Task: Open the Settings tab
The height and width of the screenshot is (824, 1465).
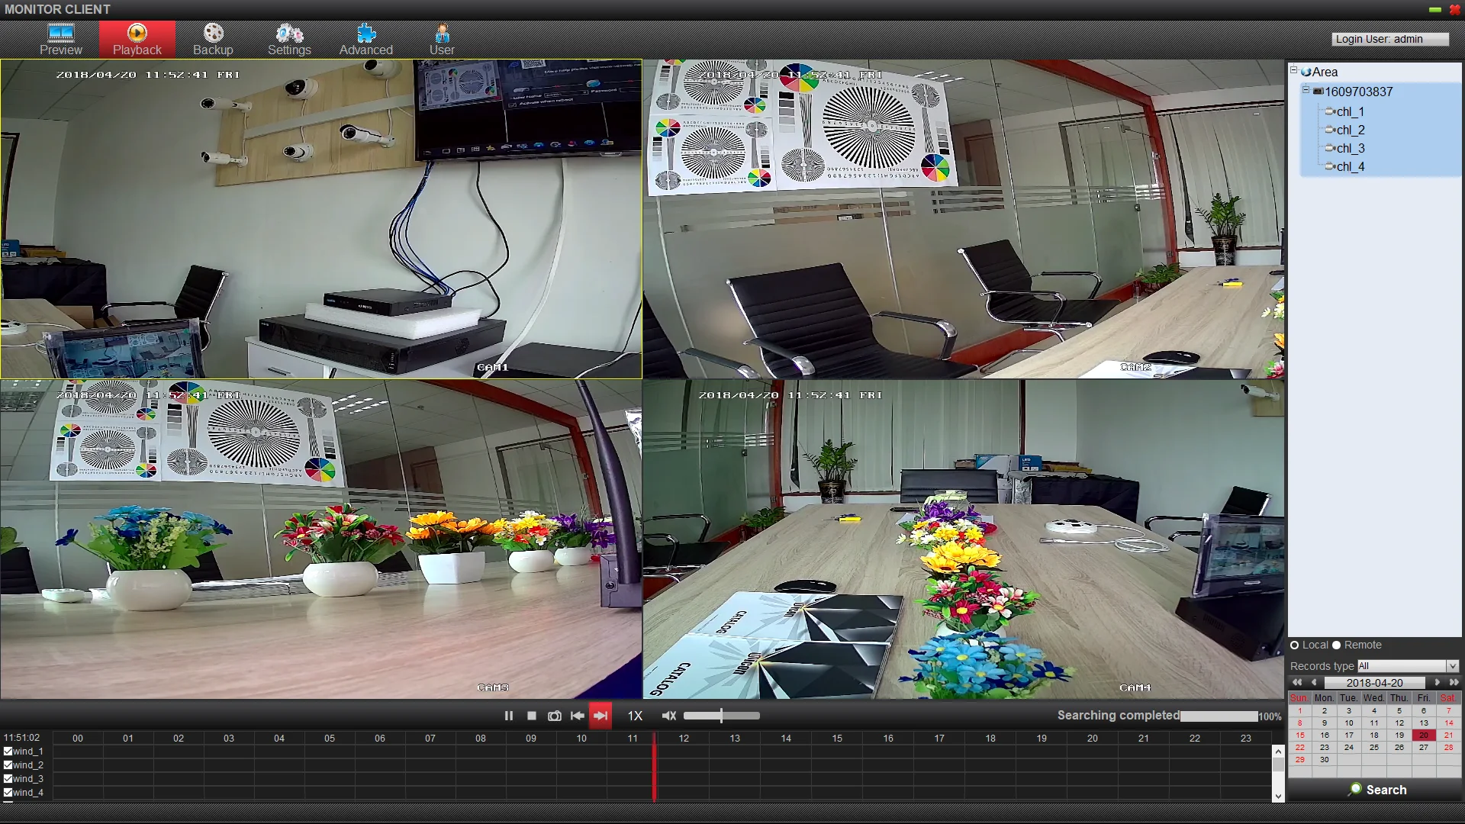Action: [x=289, y=40]
